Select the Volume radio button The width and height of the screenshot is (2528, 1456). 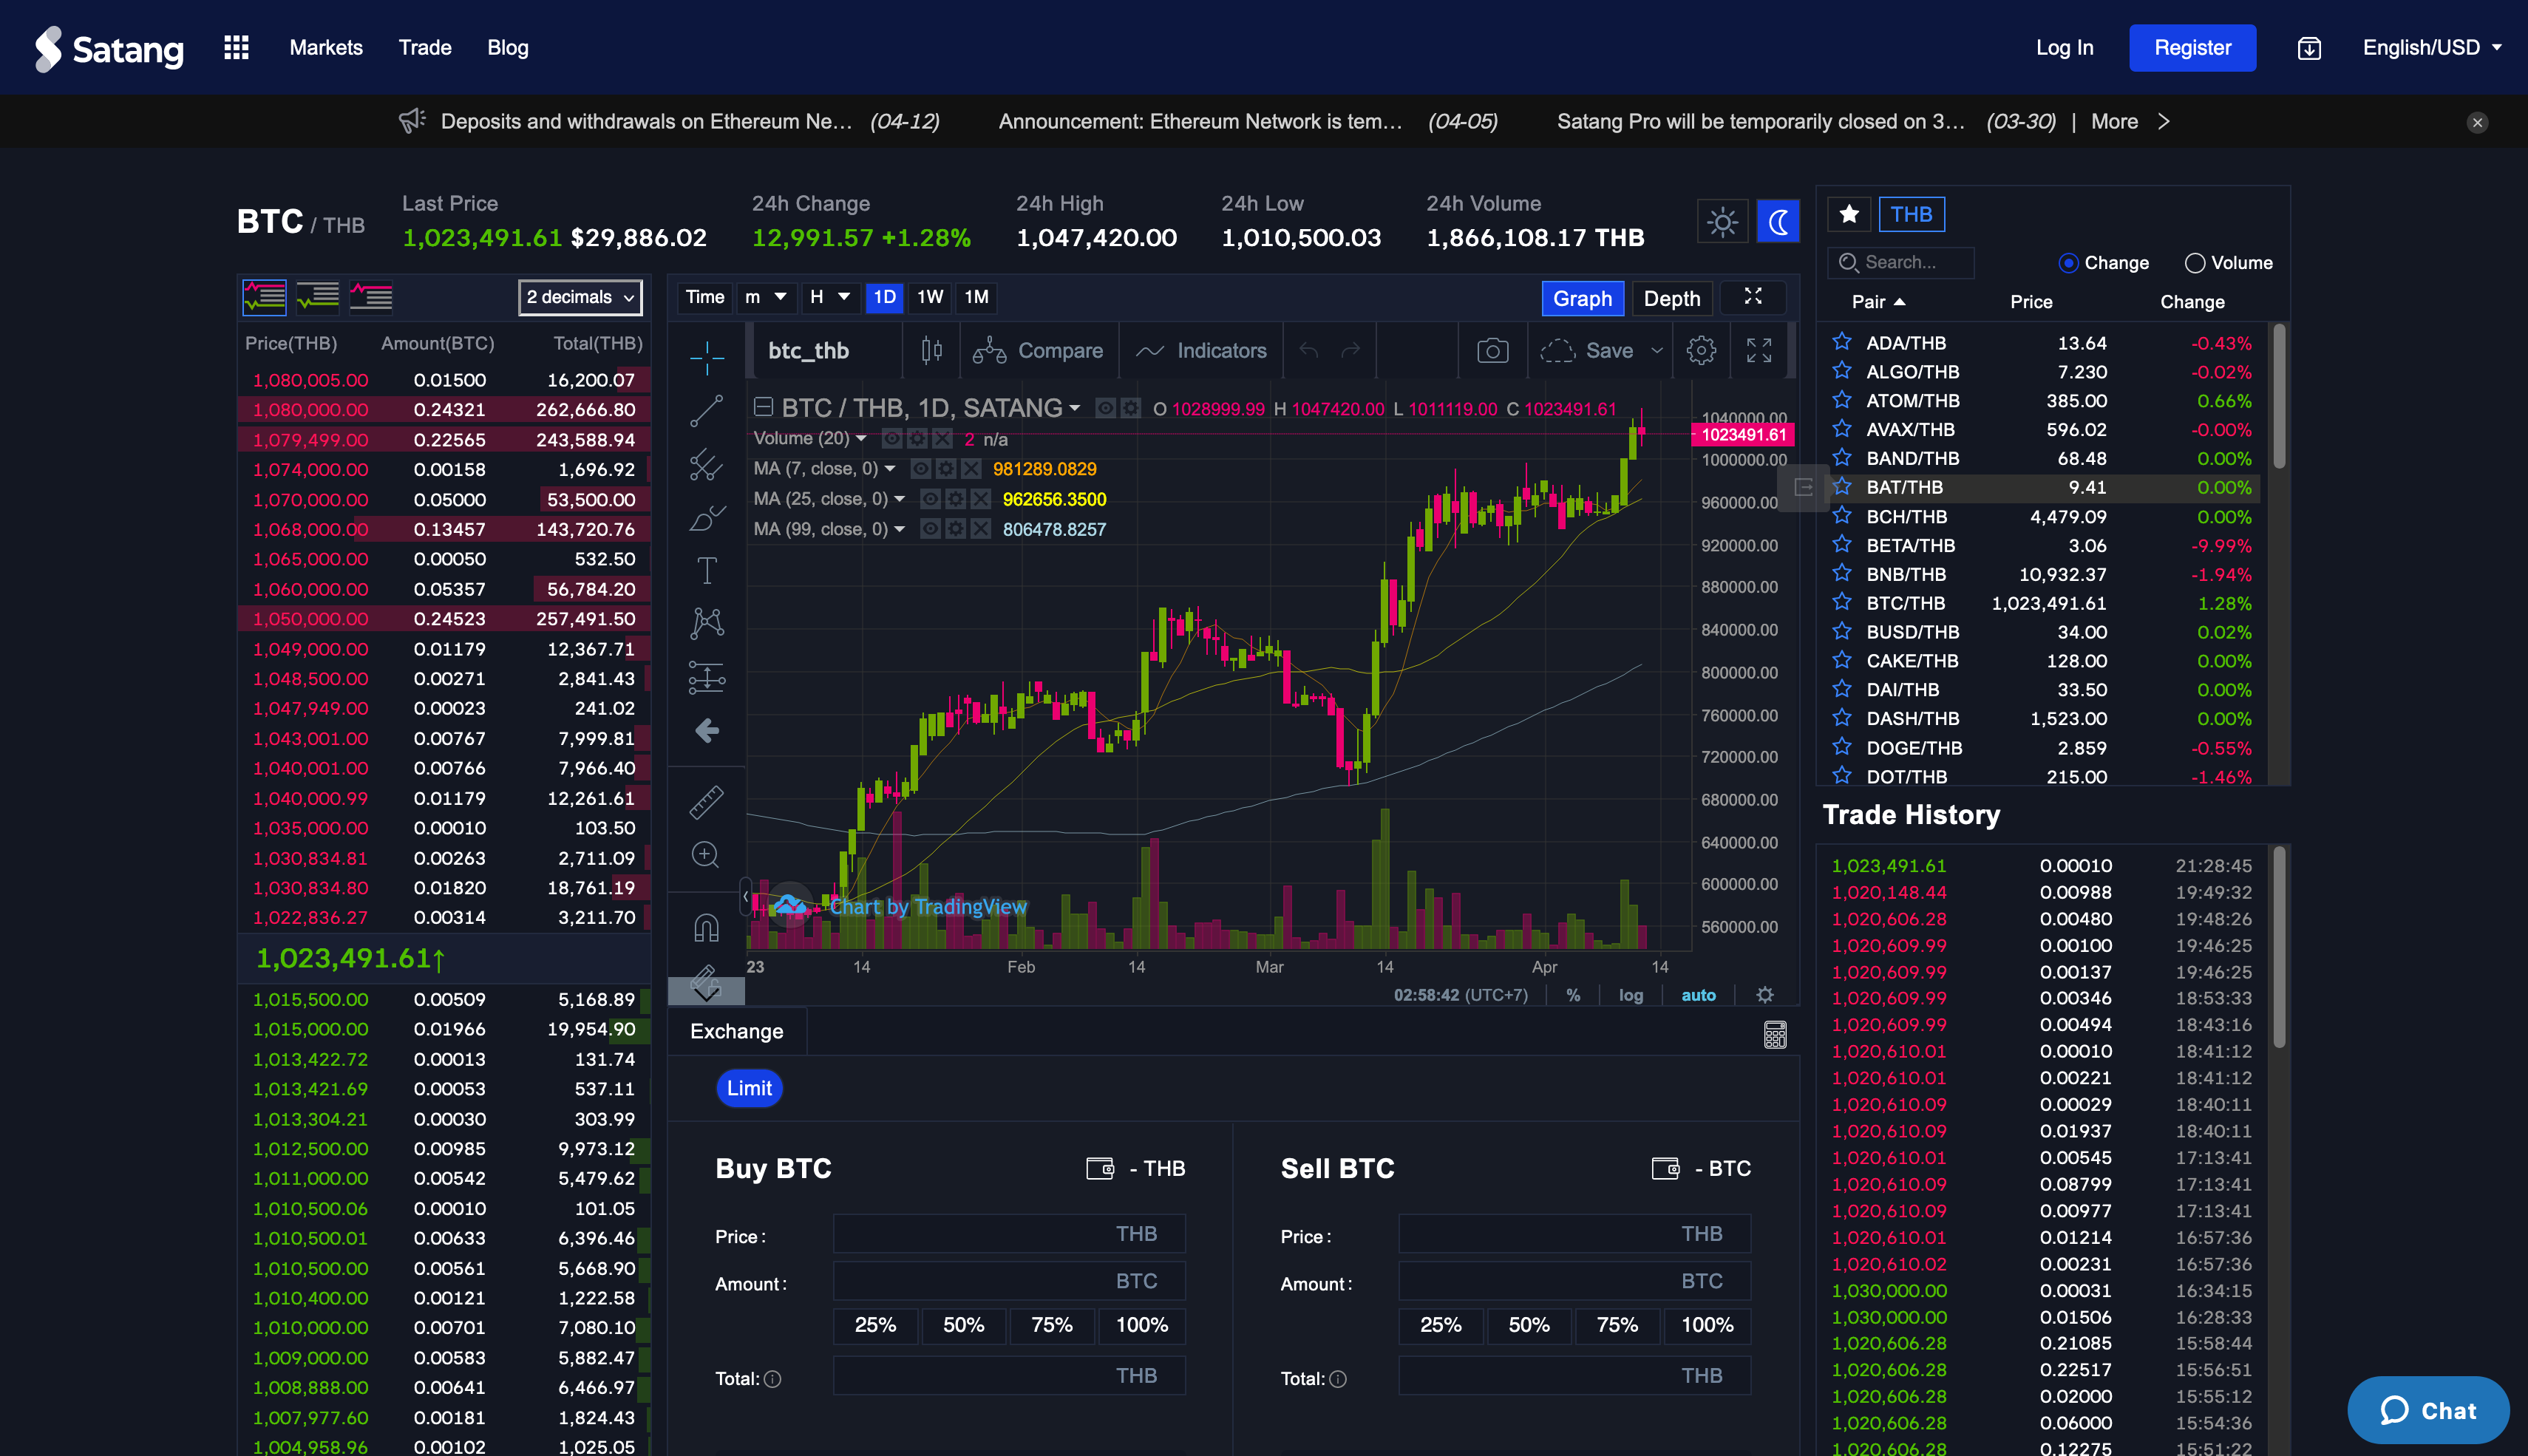pos(2195,263)
